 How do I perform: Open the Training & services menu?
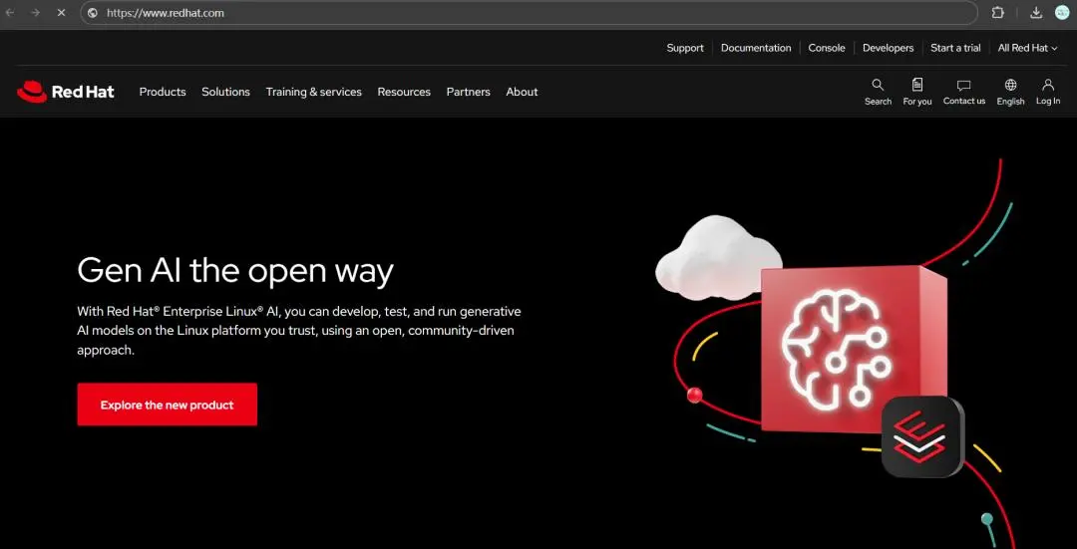click(314, 92)
